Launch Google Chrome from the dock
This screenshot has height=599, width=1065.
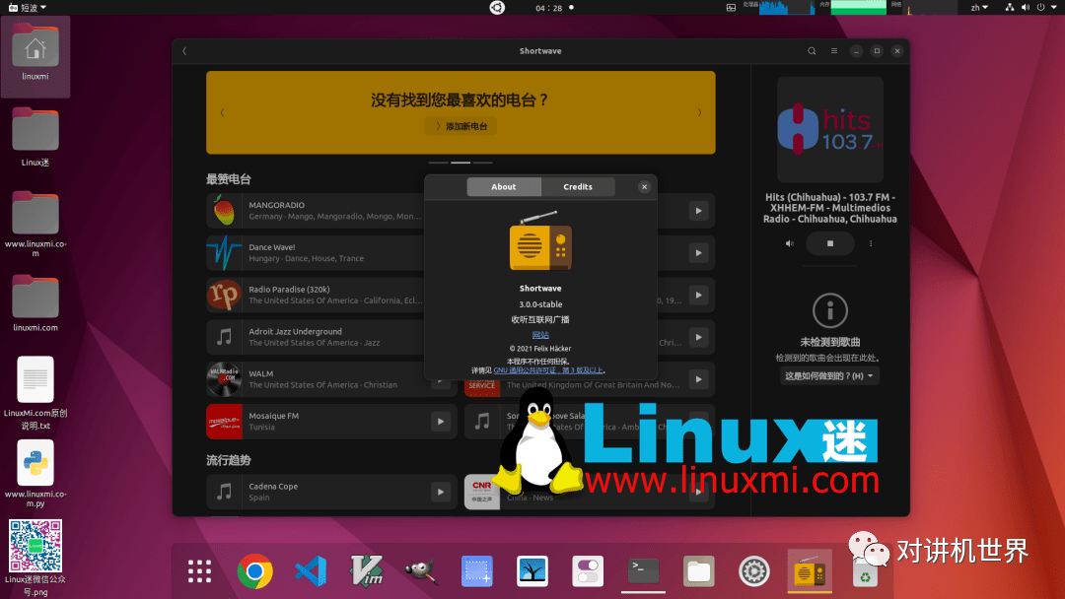[x=255, y=571]
